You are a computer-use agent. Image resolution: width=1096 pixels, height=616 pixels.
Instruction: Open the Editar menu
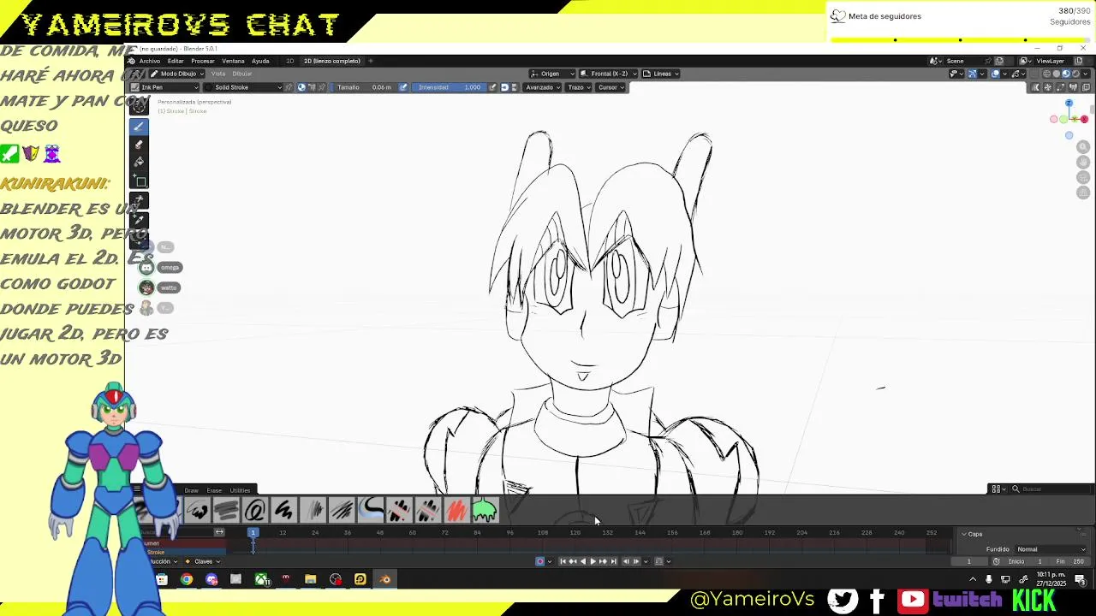[x=176, y=61]
